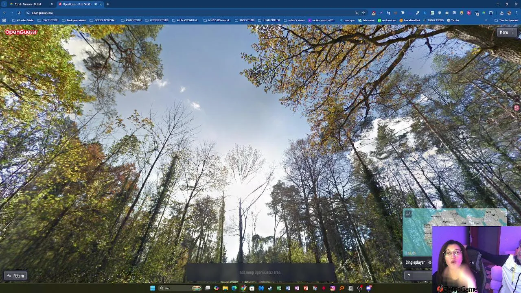Open the Tüm Yer İşaretleri folder
Viewport: 521px width, 293px height.
click(x=507, y=20)
